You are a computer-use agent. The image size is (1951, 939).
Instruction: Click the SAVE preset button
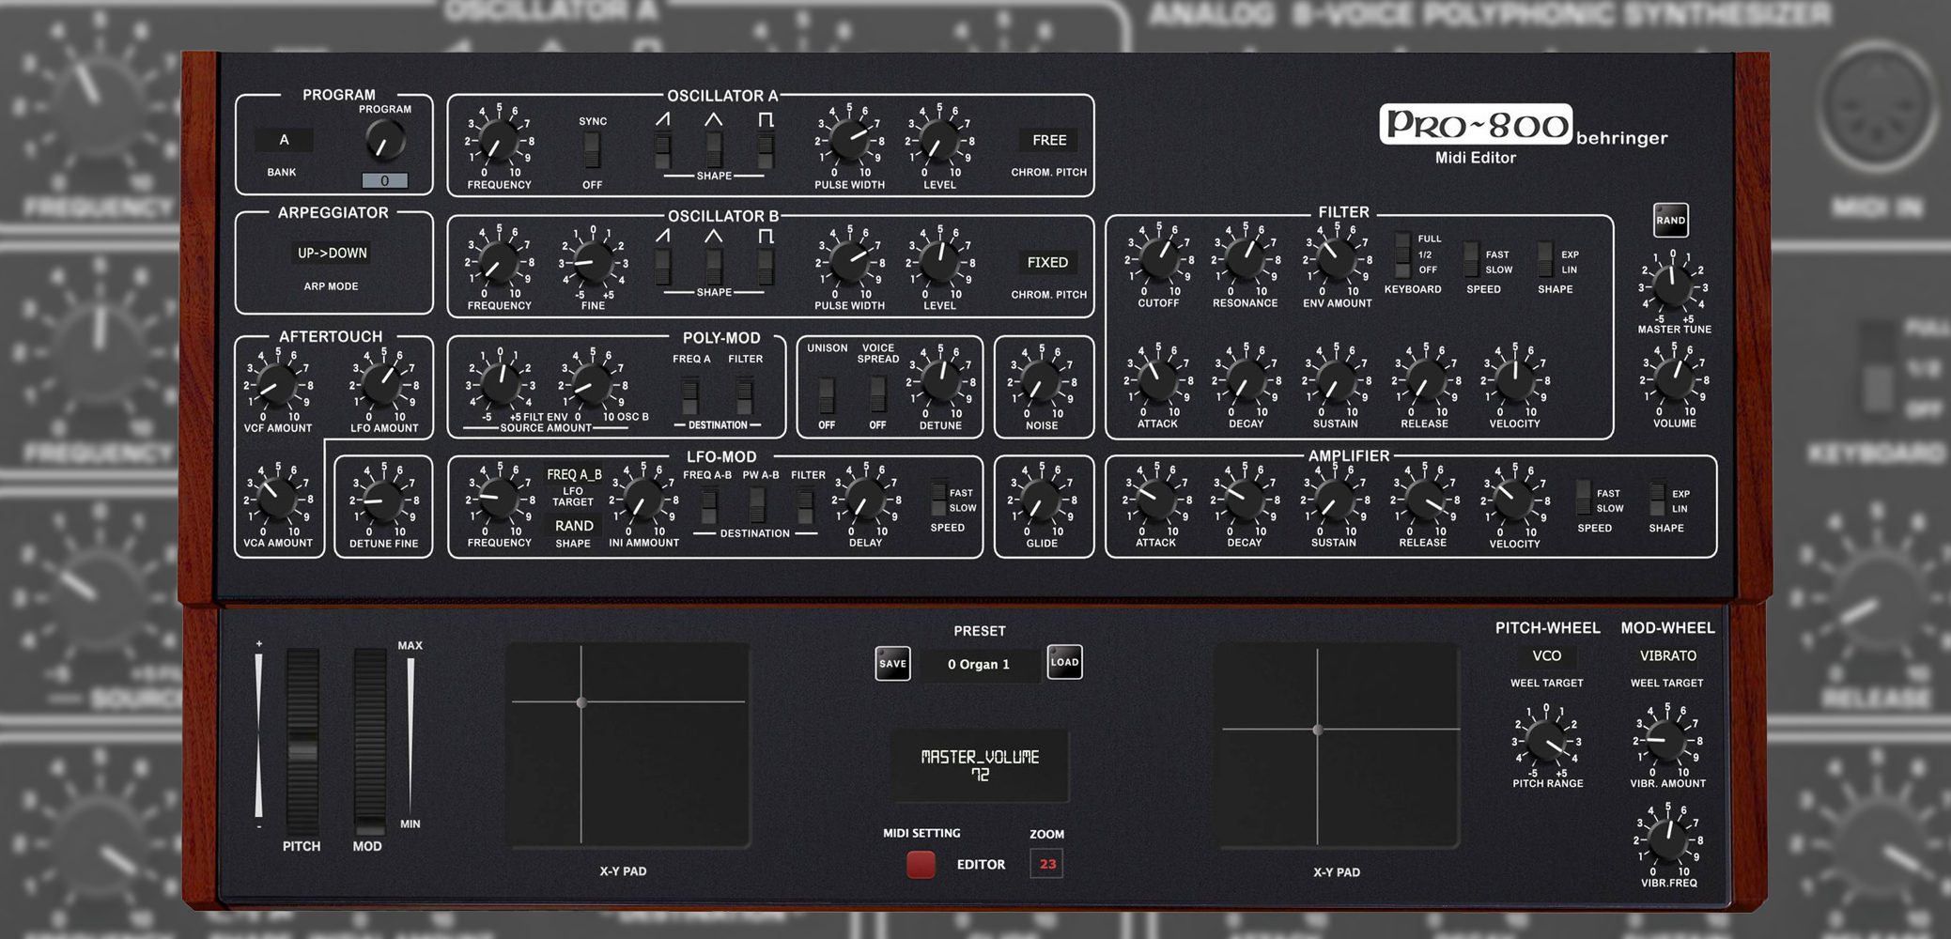pyautogui.click(x=892, y=663)
